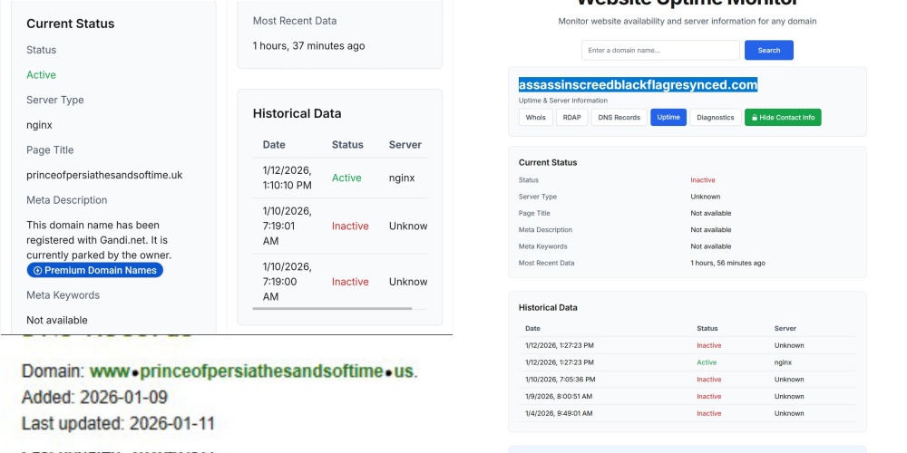Image resolution: width=907 pixels, height=453 pixels.
Task: Open the Whois tab
Action: coord(536,118)
